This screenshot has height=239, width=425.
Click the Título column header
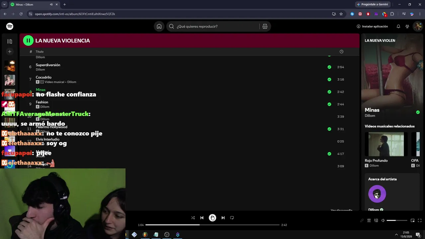click(40, 51)
